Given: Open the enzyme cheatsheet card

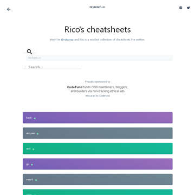Looking at the screenshot, I should click(97, 133).
